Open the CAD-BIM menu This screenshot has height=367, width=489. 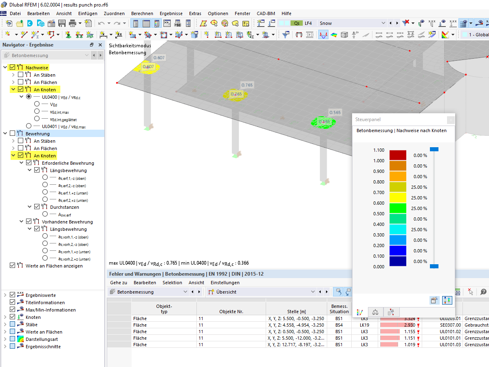(x=266, y=13)
